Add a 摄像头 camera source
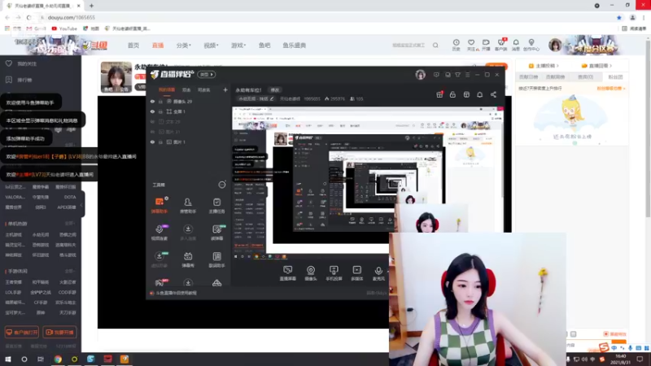 pos(311,273)
